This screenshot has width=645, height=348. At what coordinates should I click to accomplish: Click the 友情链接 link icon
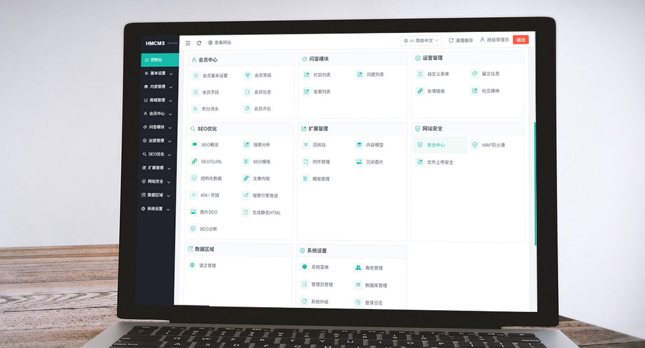point(420,91)
